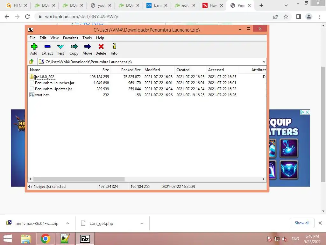The image size is (326, 245).
Task: Open the Favorites menu
Action: (x=70, y=38)
